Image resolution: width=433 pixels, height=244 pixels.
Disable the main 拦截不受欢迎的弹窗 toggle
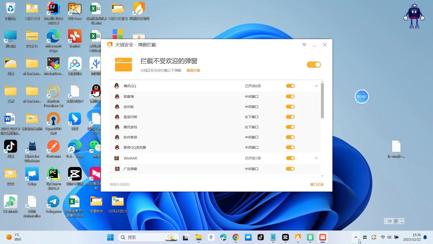(x=314, y=65)
